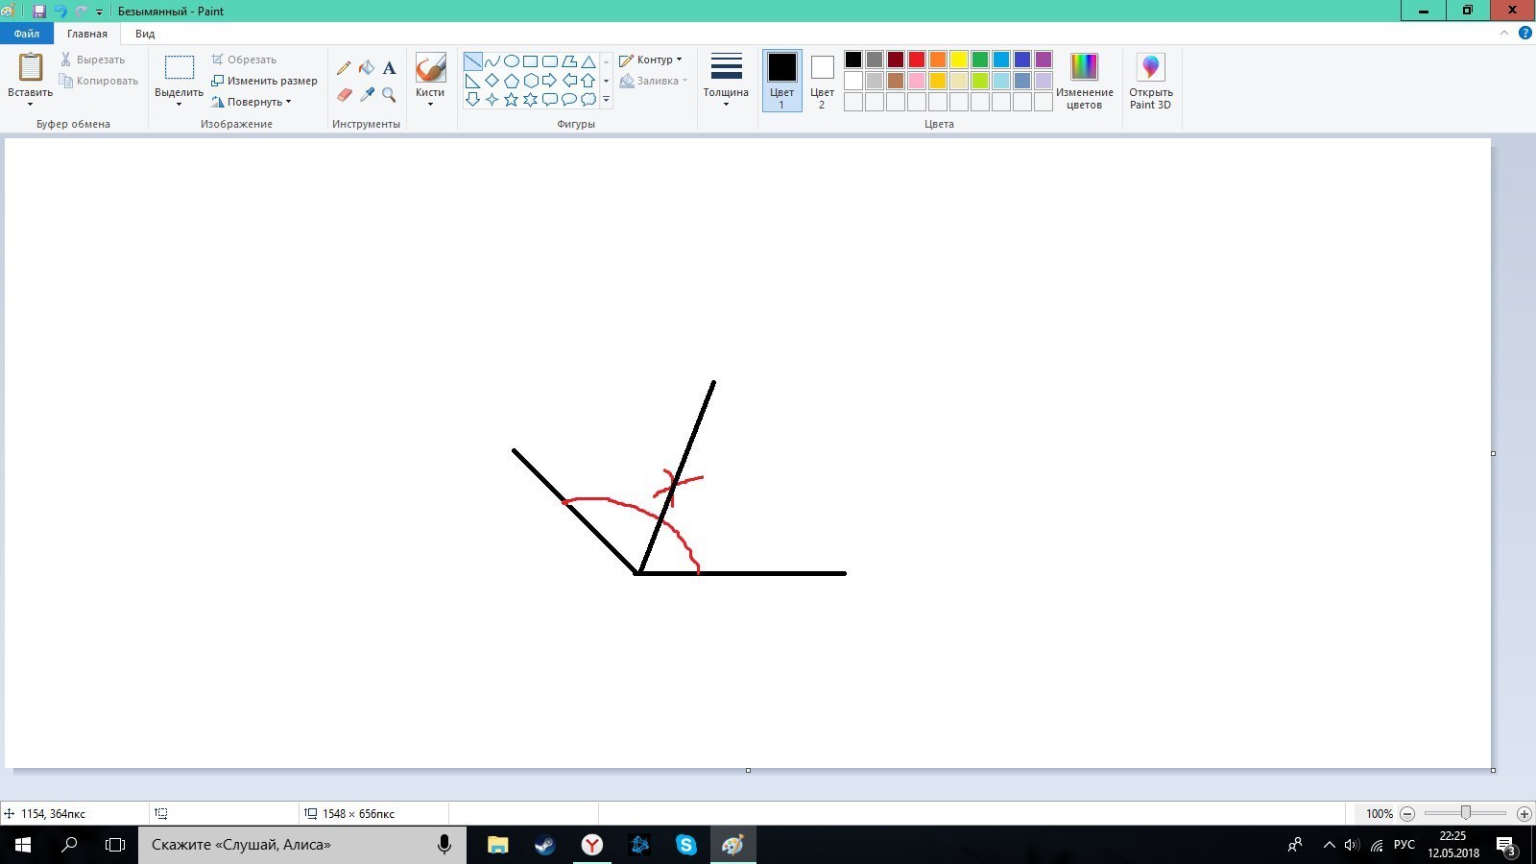Viewport: 1536px width, 864px height.
Task: Zoom out with minus button
Action: click(x=1407, y=814)
